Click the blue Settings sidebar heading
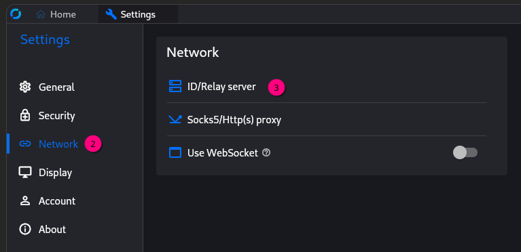The height and width of the screenshot is (252, 521). (x=46, y=39)
